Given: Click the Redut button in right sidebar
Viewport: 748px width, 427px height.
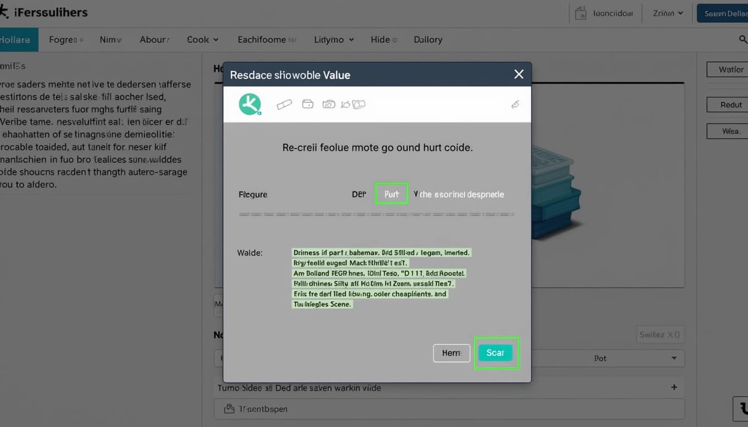Looking at the screenshot, I should point(730,105).
